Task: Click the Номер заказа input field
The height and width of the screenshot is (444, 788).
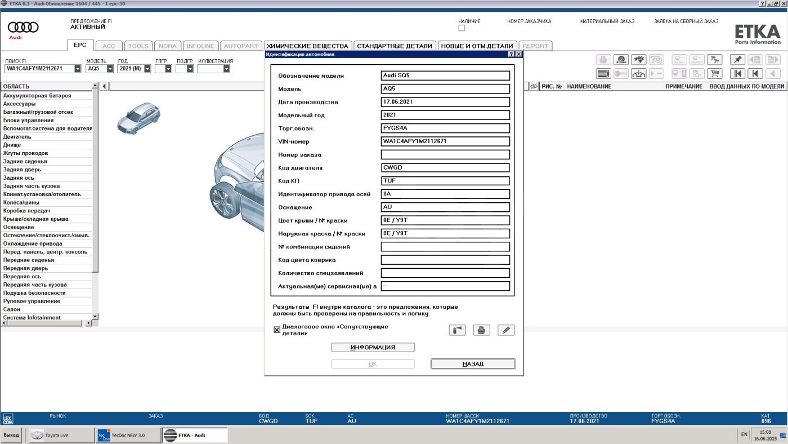Action: point(445,154)
